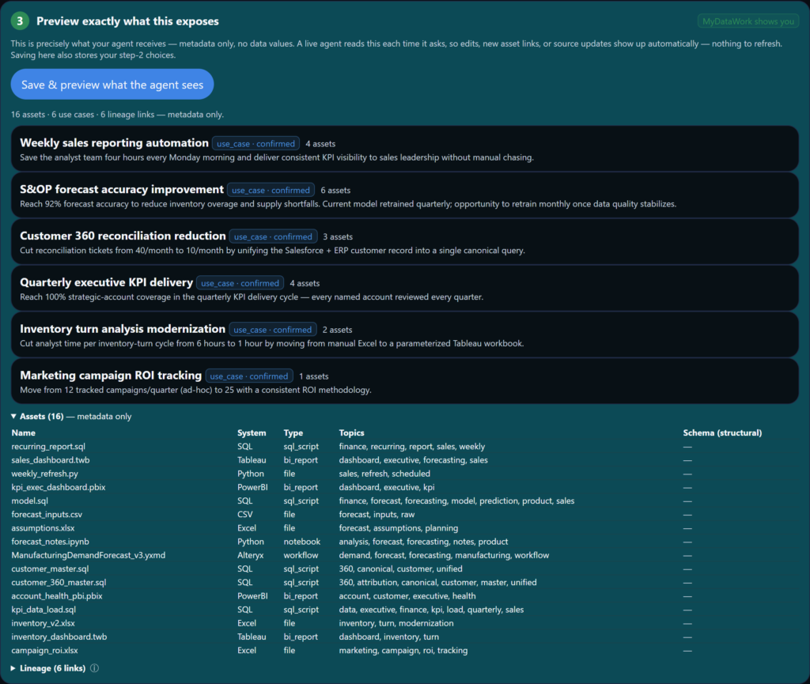This screenshot has width=810, height=684.
Task: Click the confirmed tag on Weekly sales reporting
Action: click(255, 143)
